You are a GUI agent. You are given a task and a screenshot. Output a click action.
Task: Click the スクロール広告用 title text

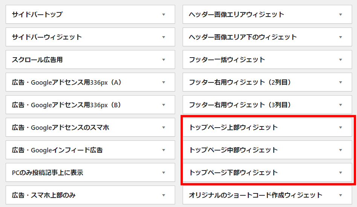[x=37, y=59]
